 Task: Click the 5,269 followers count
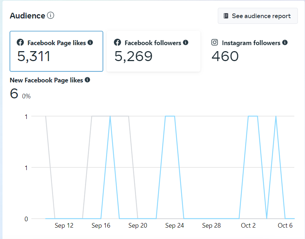(133, 56)
